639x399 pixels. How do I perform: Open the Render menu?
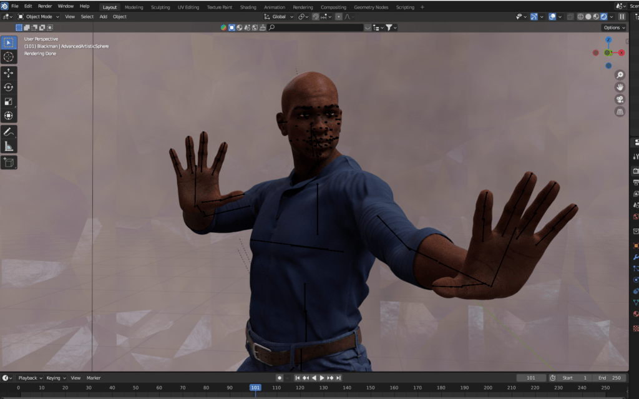point(45,6)
